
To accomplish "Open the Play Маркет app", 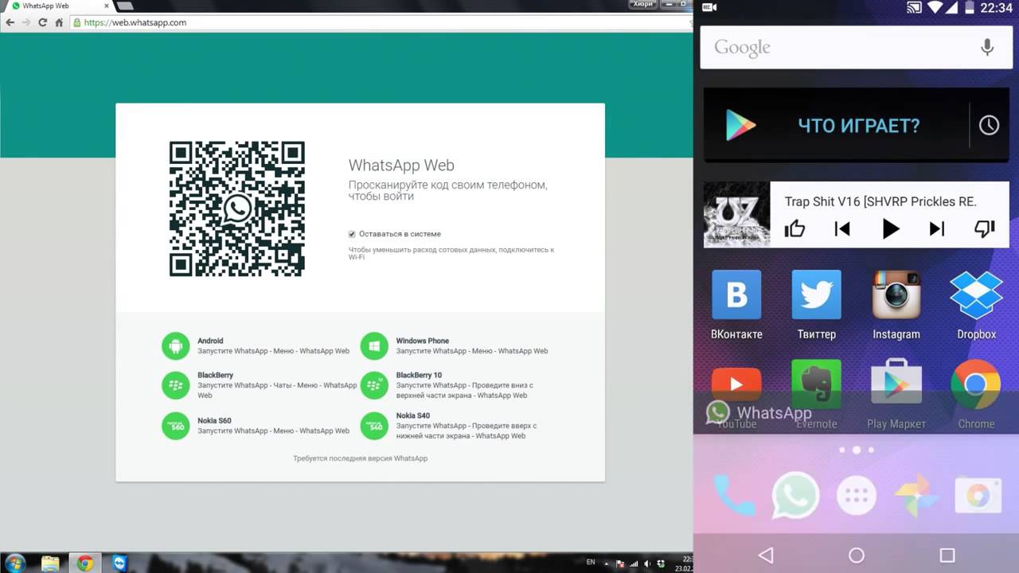I will [896, 394].
